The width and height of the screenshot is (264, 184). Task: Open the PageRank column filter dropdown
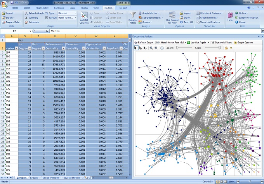coord(121,48)
